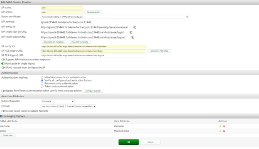Choose Password-only authentication
259x149 pixels.
[42, 84]
